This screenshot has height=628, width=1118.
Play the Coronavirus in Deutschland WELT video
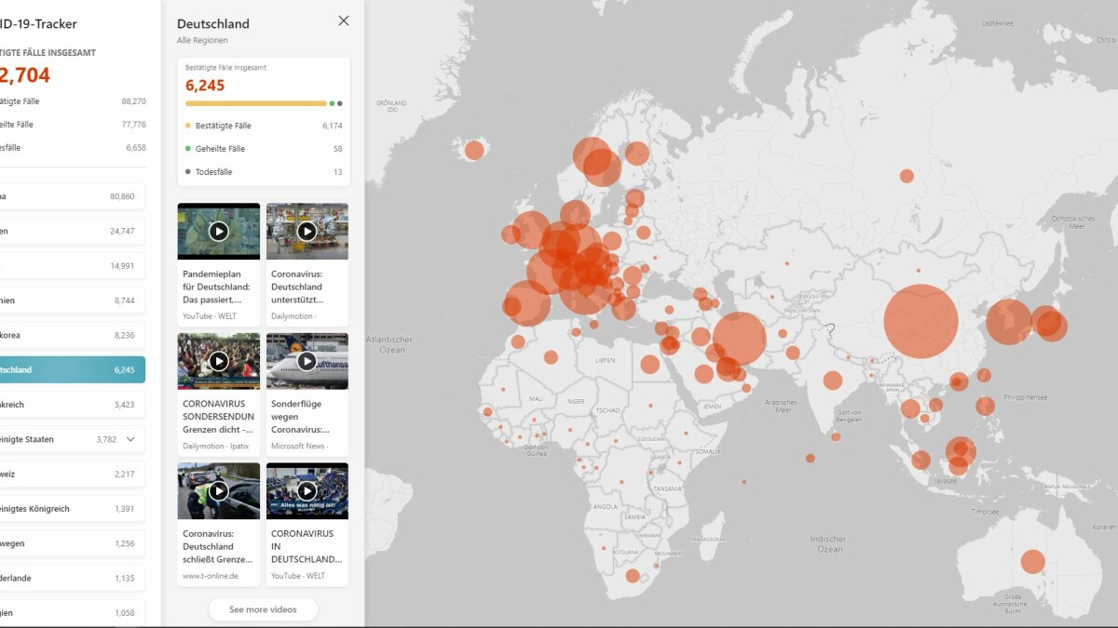click(x=307, y=490)
